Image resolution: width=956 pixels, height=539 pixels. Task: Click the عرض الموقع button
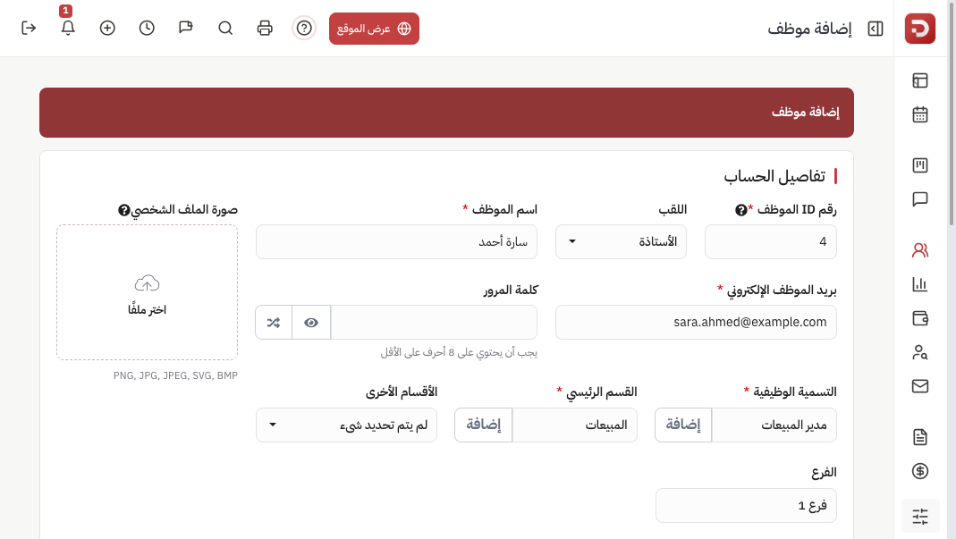375,29
